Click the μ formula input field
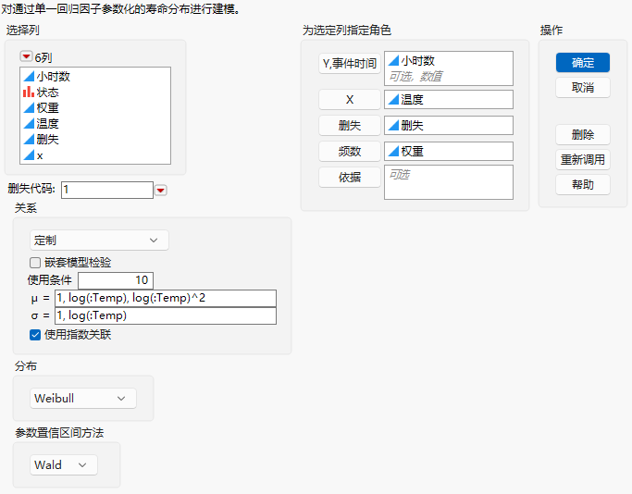 [x=166, y=298]
